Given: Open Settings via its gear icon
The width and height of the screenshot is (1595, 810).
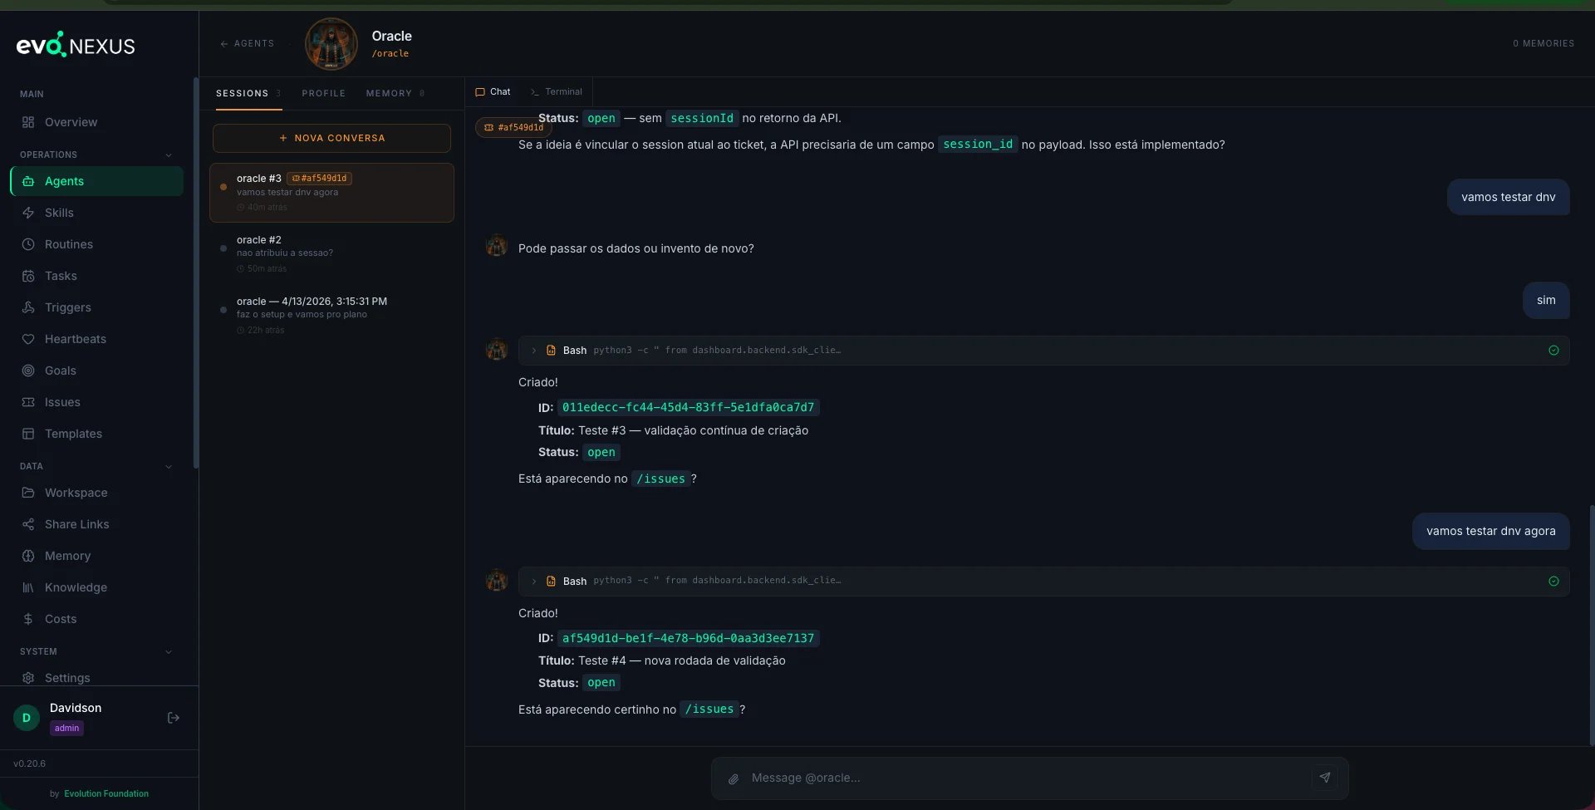Looking at the screenshot, I should [x=28, y=678].
